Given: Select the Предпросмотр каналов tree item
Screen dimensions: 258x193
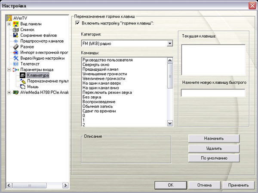Looking at the screenshot, I should coord(42,41).
